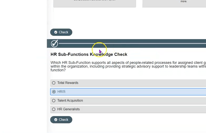Click the HRIS answer label text

click(61, 92)
